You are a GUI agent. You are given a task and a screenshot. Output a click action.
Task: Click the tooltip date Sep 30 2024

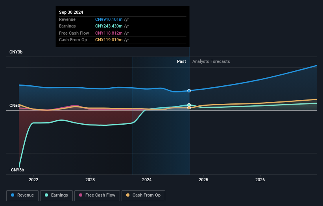(x=71, y=13)
